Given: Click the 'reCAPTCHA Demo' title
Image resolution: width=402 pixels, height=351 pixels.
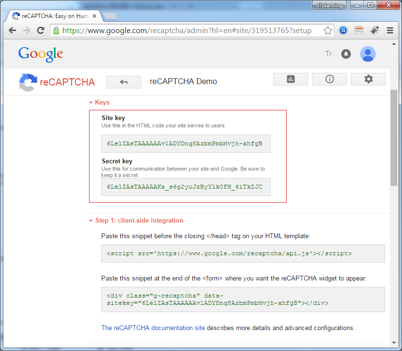Looking at the screenshot, I should [183, 81].
